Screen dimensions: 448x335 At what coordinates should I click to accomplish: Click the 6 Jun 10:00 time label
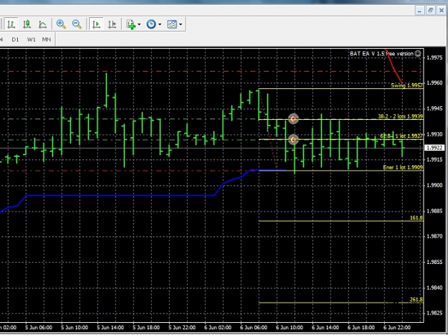[290, 328]
